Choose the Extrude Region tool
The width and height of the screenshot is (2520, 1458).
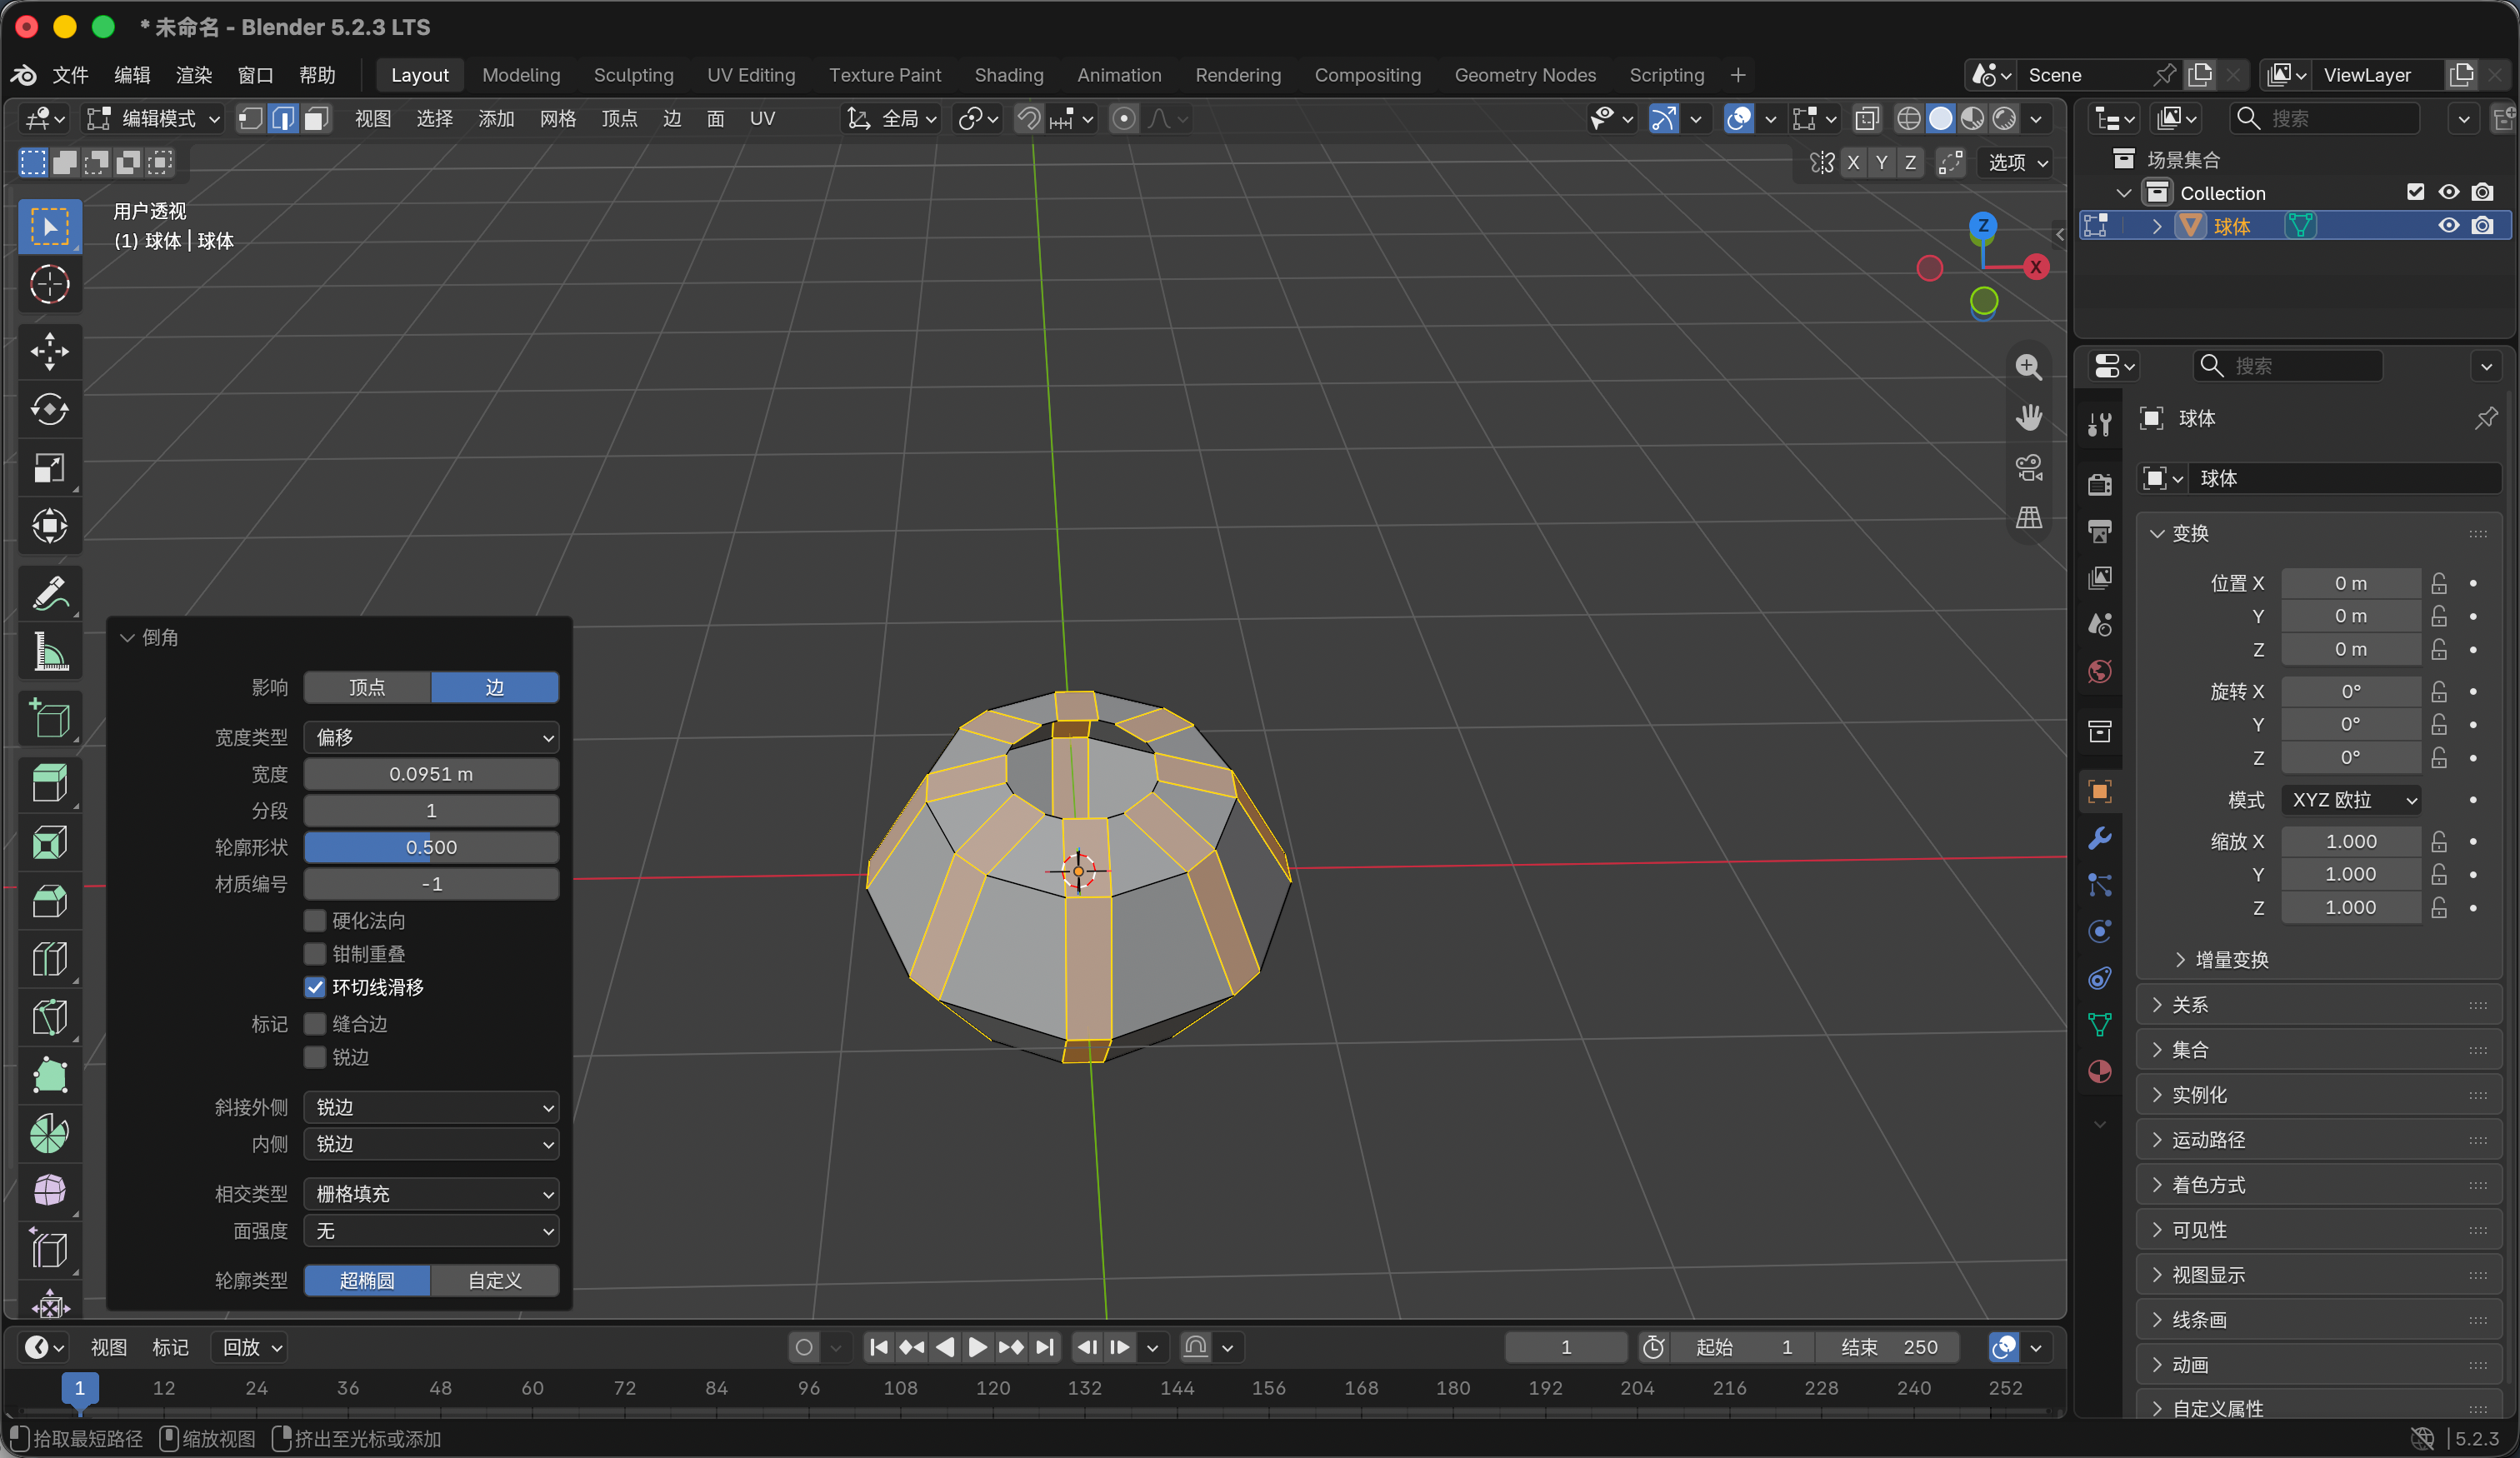49,783
